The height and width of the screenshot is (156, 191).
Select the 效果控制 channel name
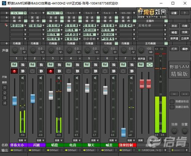128,145
